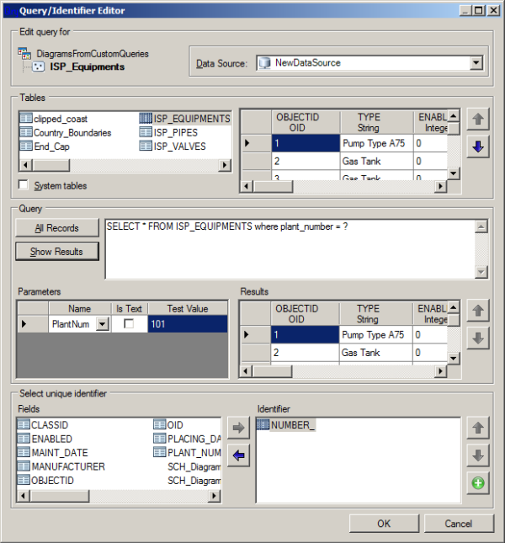
Task: Select the PLACING_DA field
Action: coord(187,439)
